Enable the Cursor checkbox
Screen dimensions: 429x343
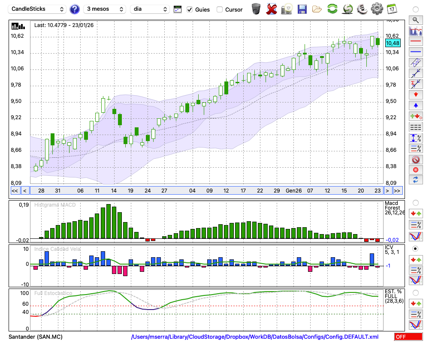pyautogui.click(x=220, y=9)
